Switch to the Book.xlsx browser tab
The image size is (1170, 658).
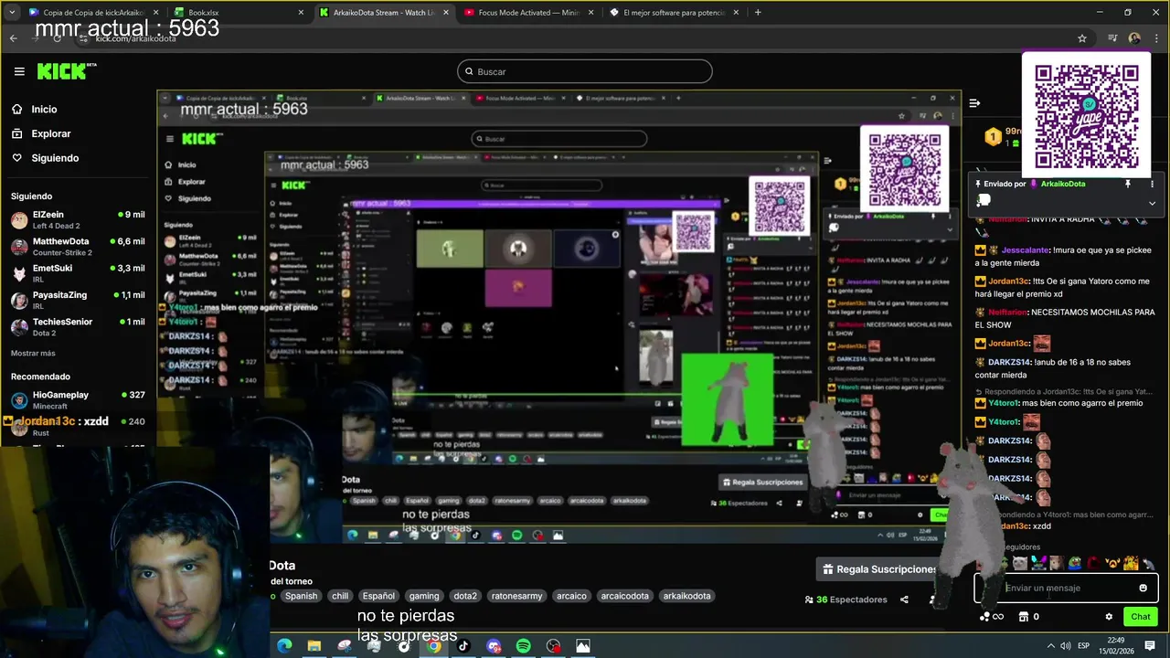[238, 13]
